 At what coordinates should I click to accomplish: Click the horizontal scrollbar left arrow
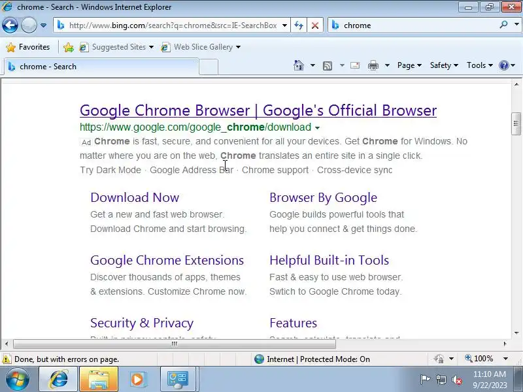tap(7, 344)
